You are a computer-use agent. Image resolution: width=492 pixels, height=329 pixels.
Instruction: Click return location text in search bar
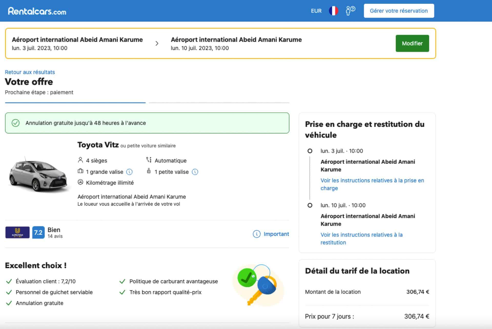[x=236, y=40]
